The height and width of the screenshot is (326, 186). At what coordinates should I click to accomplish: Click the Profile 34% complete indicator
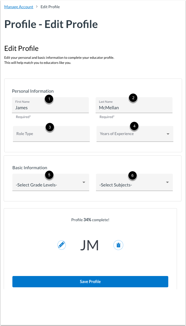pos(90,219)
